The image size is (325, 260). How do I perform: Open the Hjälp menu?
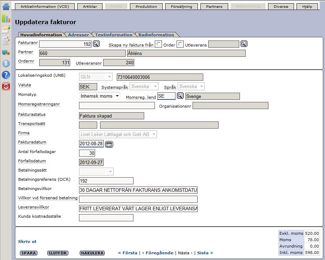pos(307,6)
